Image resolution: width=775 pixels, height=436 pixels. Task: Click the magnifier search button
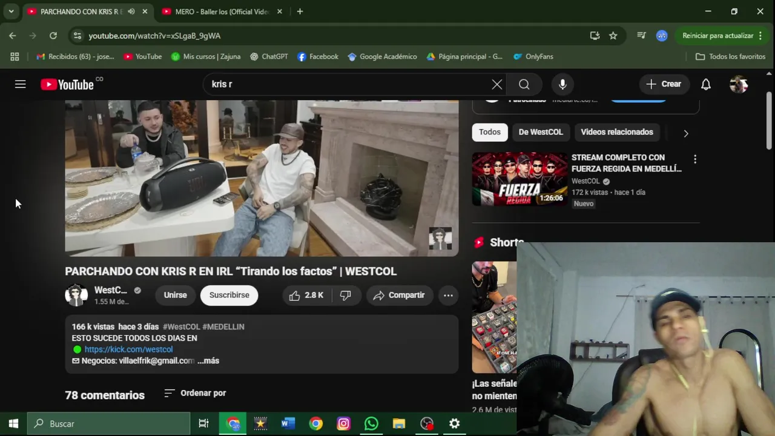(x=524, y=84)
